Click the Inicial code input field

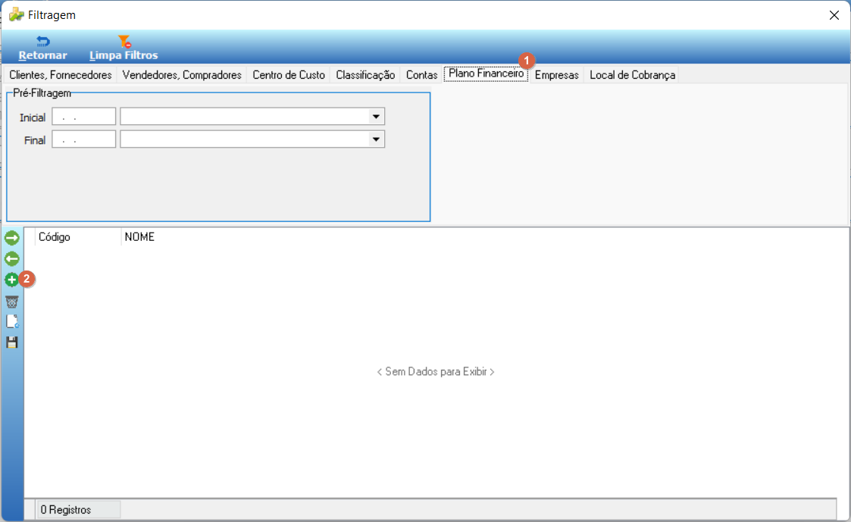pos(83,117)
